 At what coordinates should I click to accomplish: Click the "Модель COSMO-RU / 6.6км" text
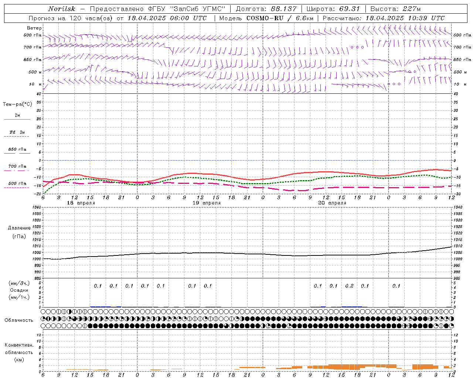pyautogui.click(x=266, y=18)
